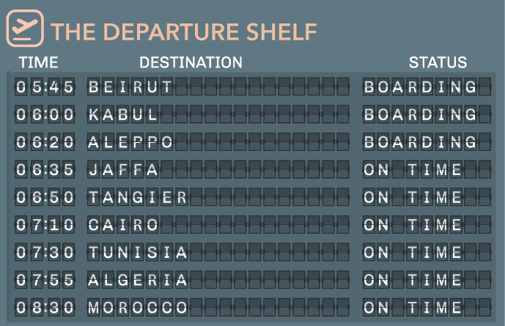
Task: Click BOARDING status for Aleppo row
Action: click(x=420, y=142)
